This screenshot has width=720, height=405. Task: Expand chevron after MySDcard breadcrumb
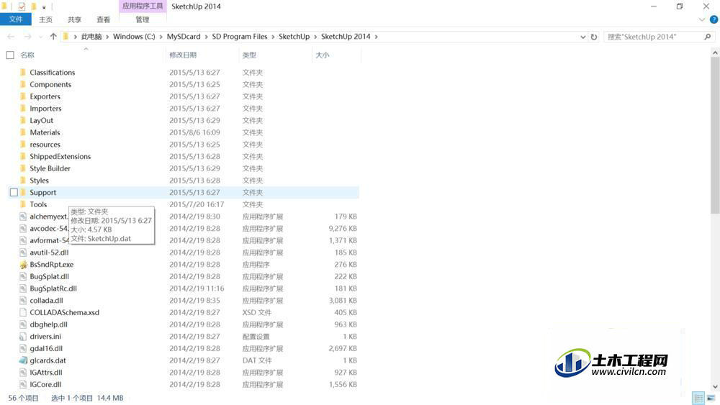[x=206, y=37]
